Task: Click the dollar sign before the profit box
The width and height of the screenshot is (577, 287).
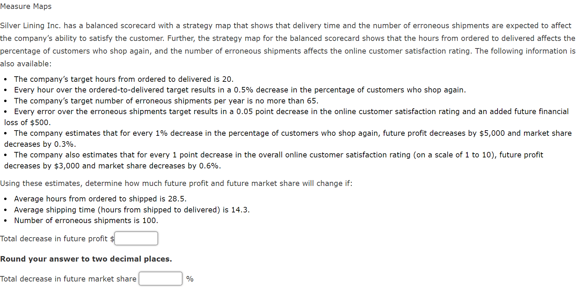Action: coord(112,239)
